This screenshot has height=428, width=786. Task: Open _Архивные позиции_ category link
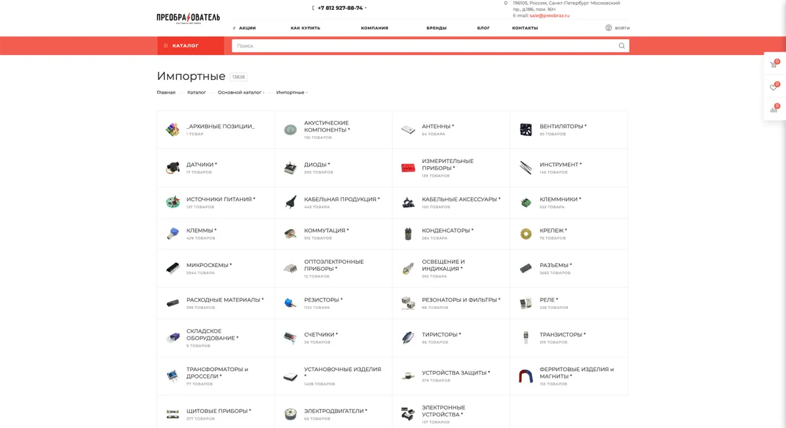coord(221,126)
